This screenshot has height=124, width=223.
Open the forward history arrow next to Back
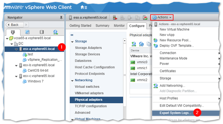pos(26,25)
